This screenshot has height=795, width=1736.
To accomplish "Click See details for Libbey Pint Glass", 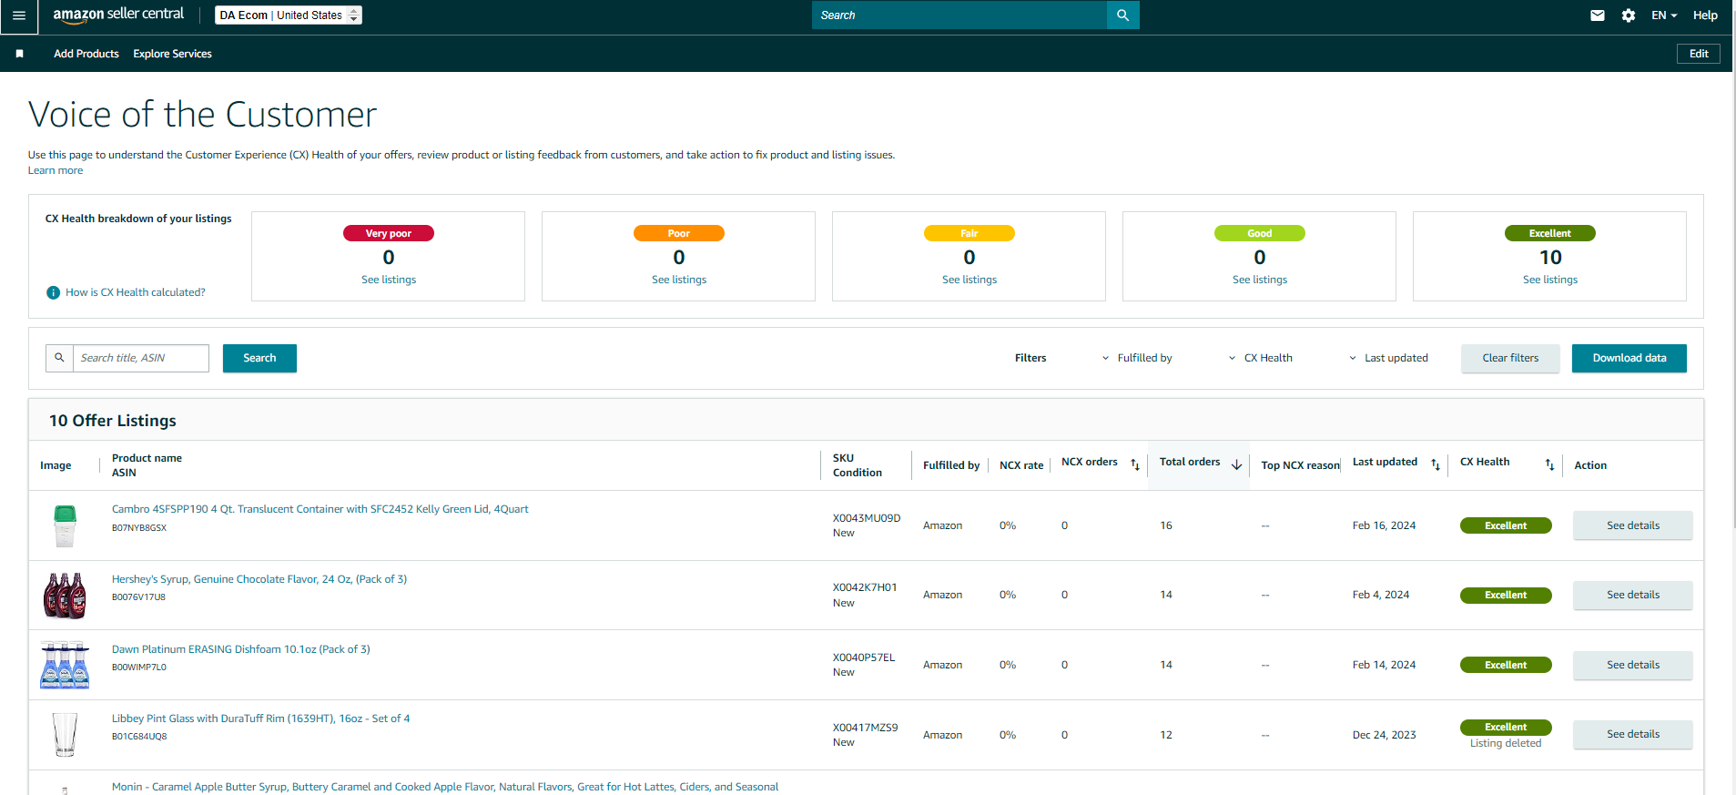I will [1633, 734].
